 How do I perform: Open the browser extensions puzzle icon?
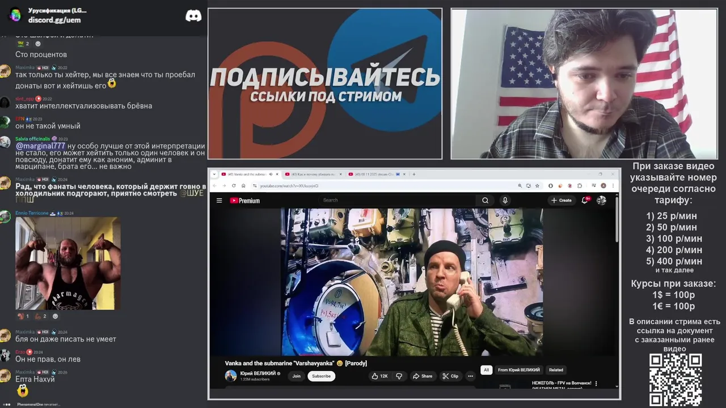580,185
